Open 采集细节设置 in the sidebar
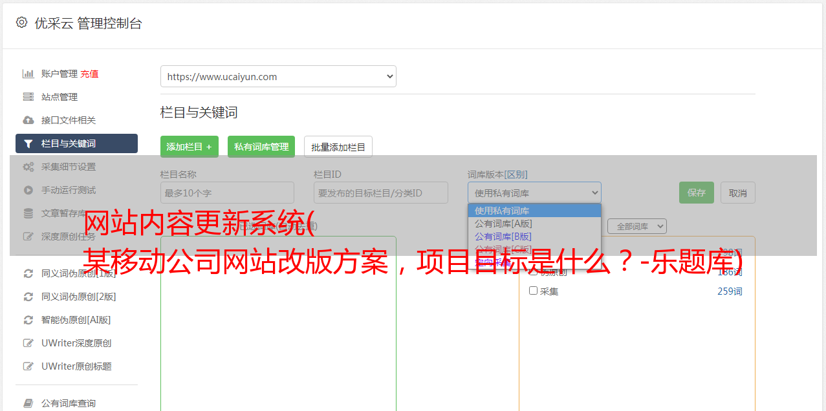 coord(69,167)
